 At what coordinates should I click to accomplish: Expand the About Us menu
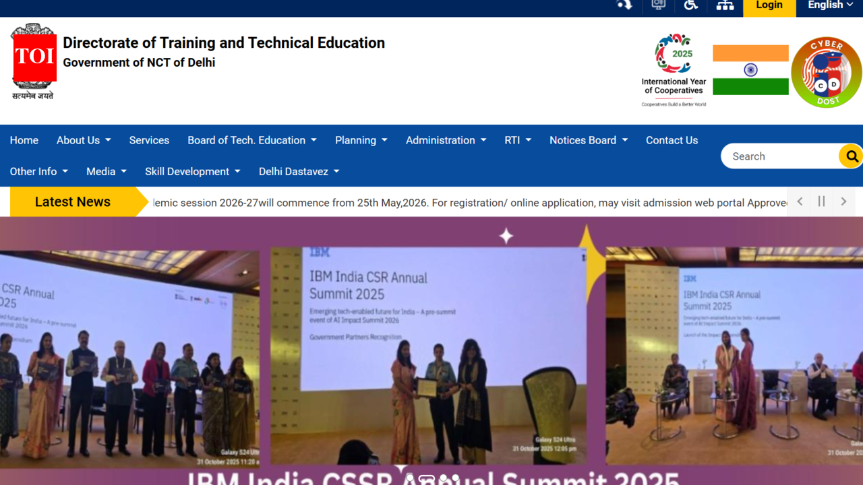coord(84,140)
